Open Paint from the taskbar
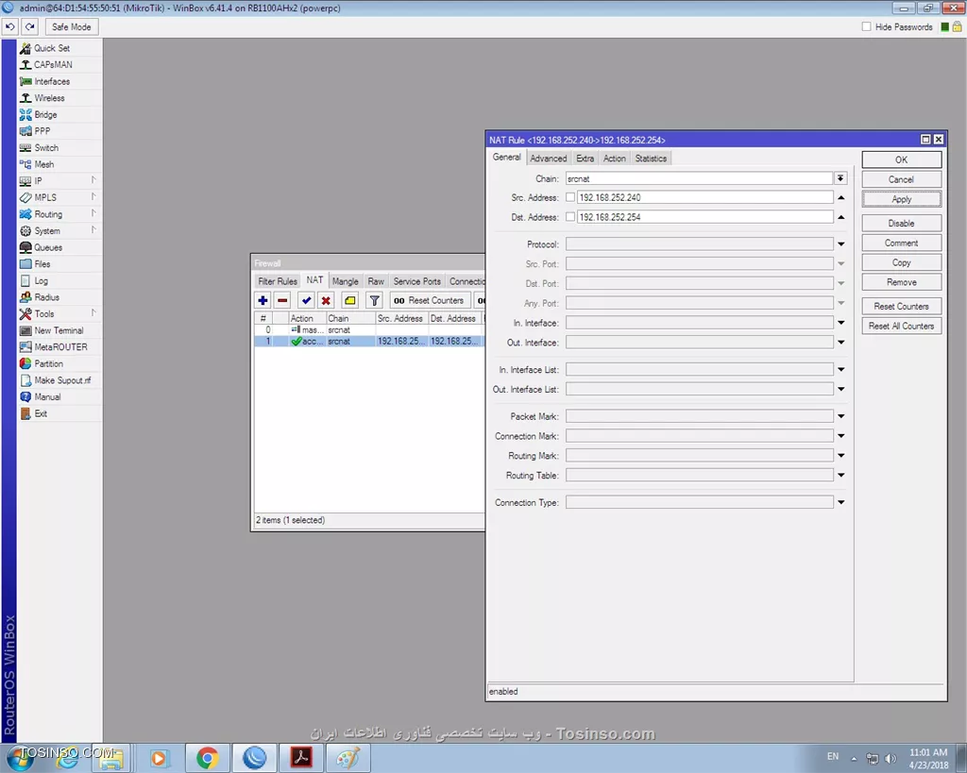This screenshot has width=967, height=773. 348,758
